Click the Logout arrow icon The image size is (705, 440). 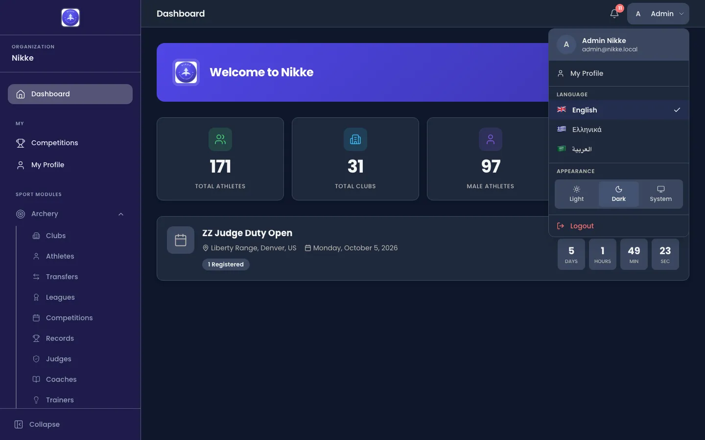point(561,226)
